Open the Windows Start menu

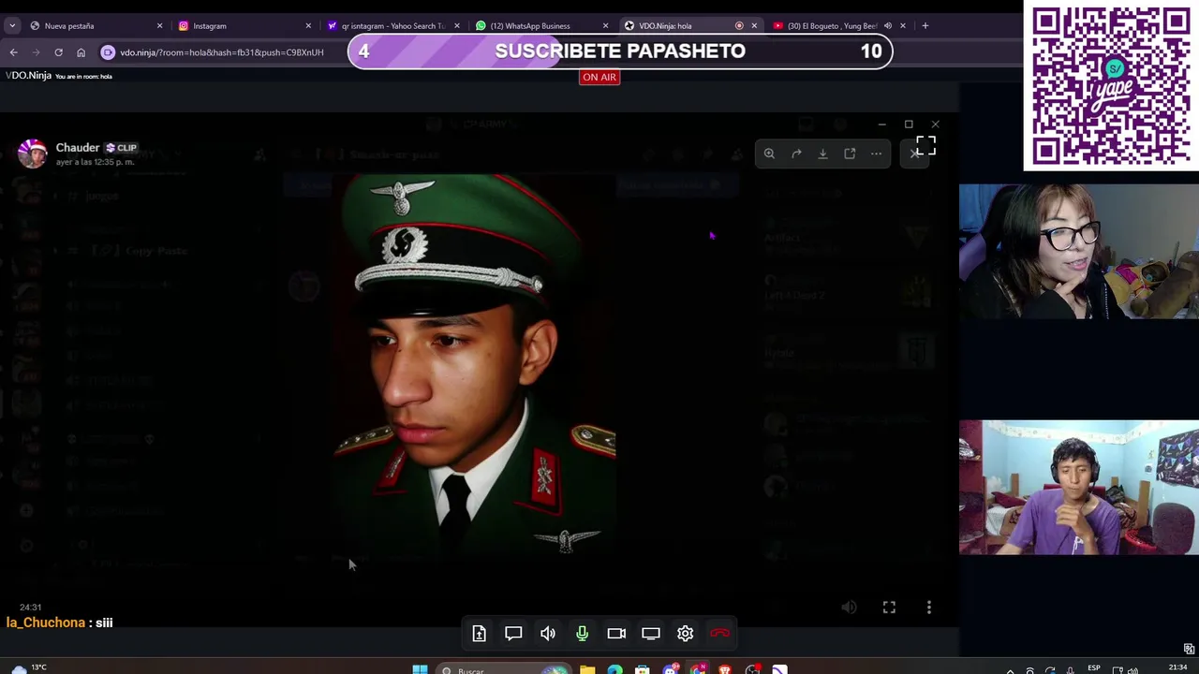coord(420,669)
